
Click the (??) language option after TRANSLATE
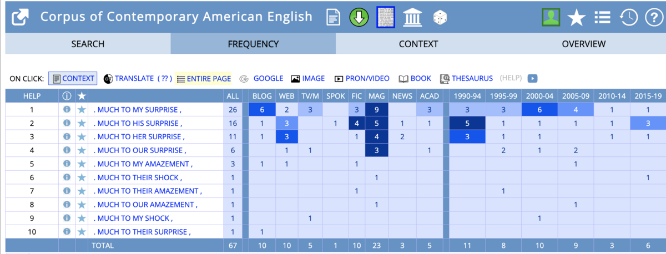click(164, 79)
